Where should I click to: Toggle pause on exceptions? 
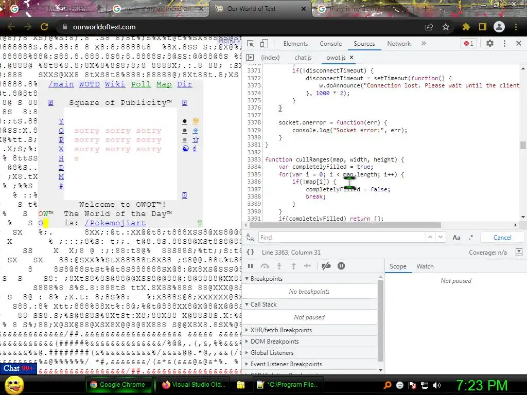(x=341, y=266)
